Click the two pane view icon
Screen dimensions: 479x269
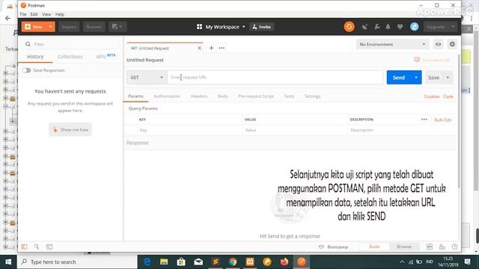click(x=430, y=247)
